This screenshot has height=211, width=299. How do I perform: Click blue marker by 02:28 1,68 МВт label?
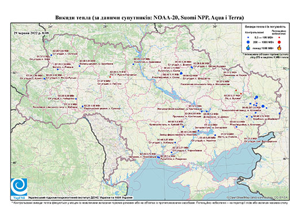point(83,106)
